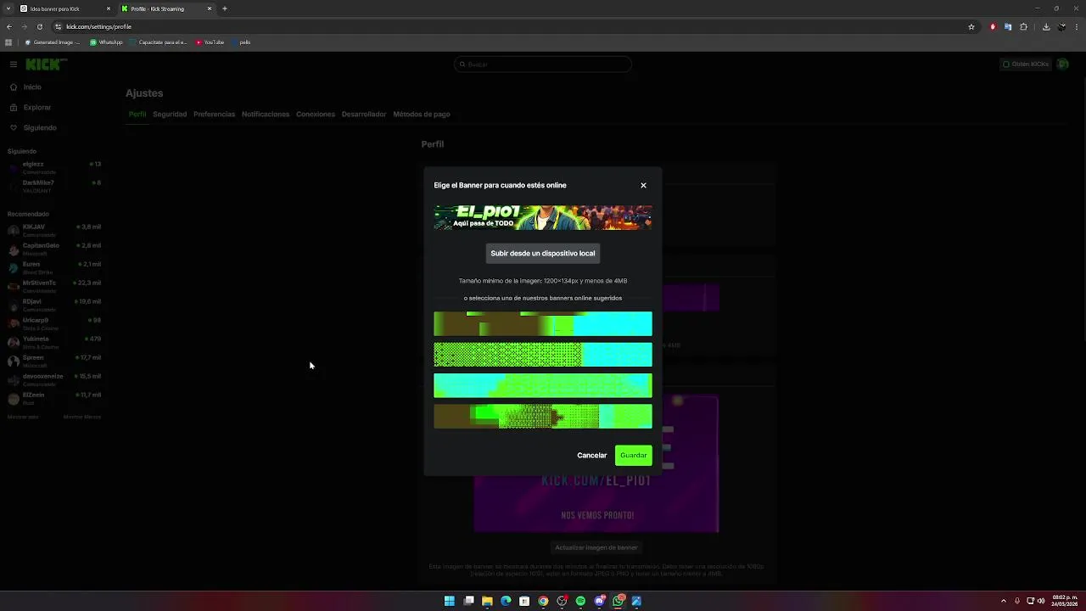Go to Inicio in sidebar

click(x=32, y=87)
